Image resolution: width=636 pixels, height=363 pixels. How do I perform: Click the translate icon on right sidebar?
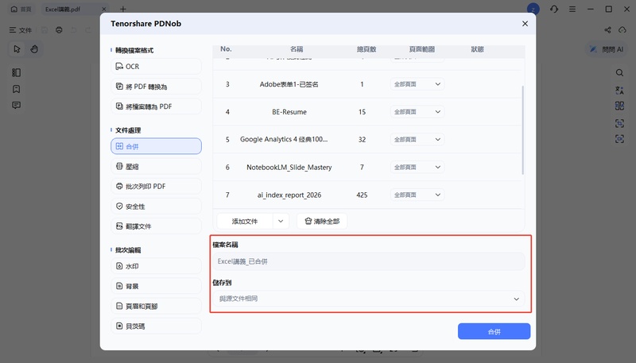point(619,90)
